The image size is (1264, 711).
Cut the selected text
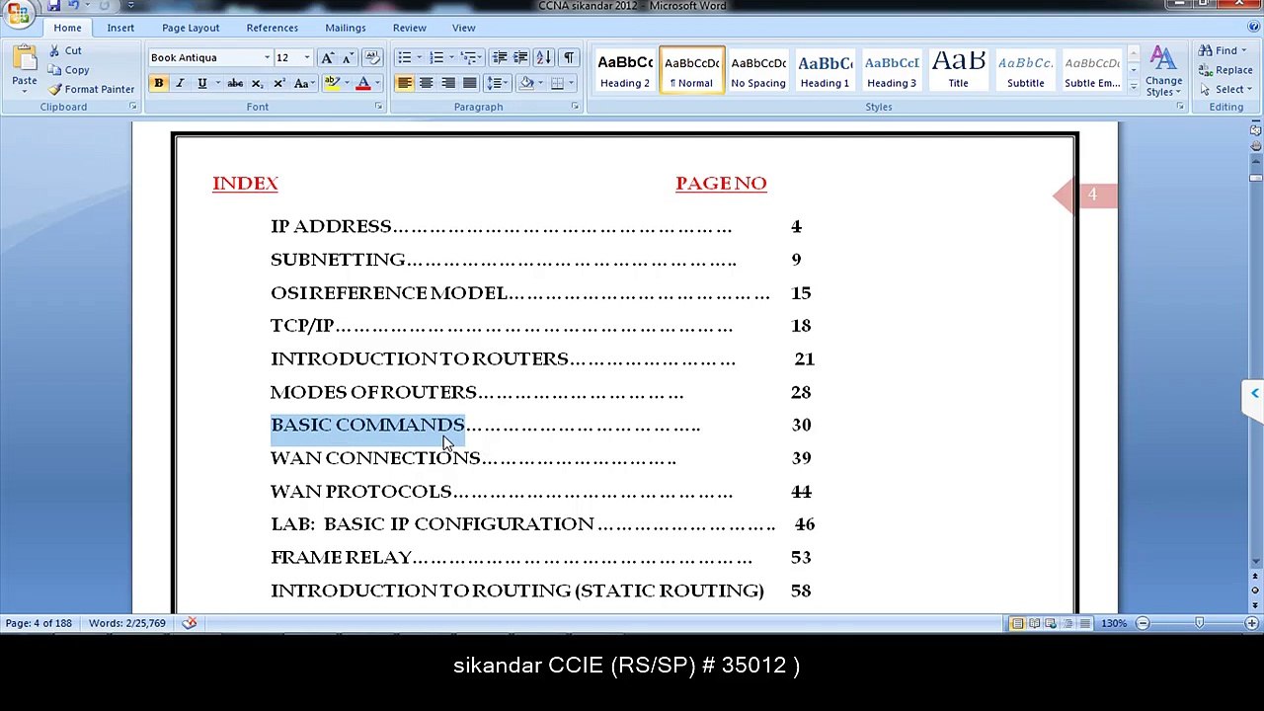tap(64, 50)
